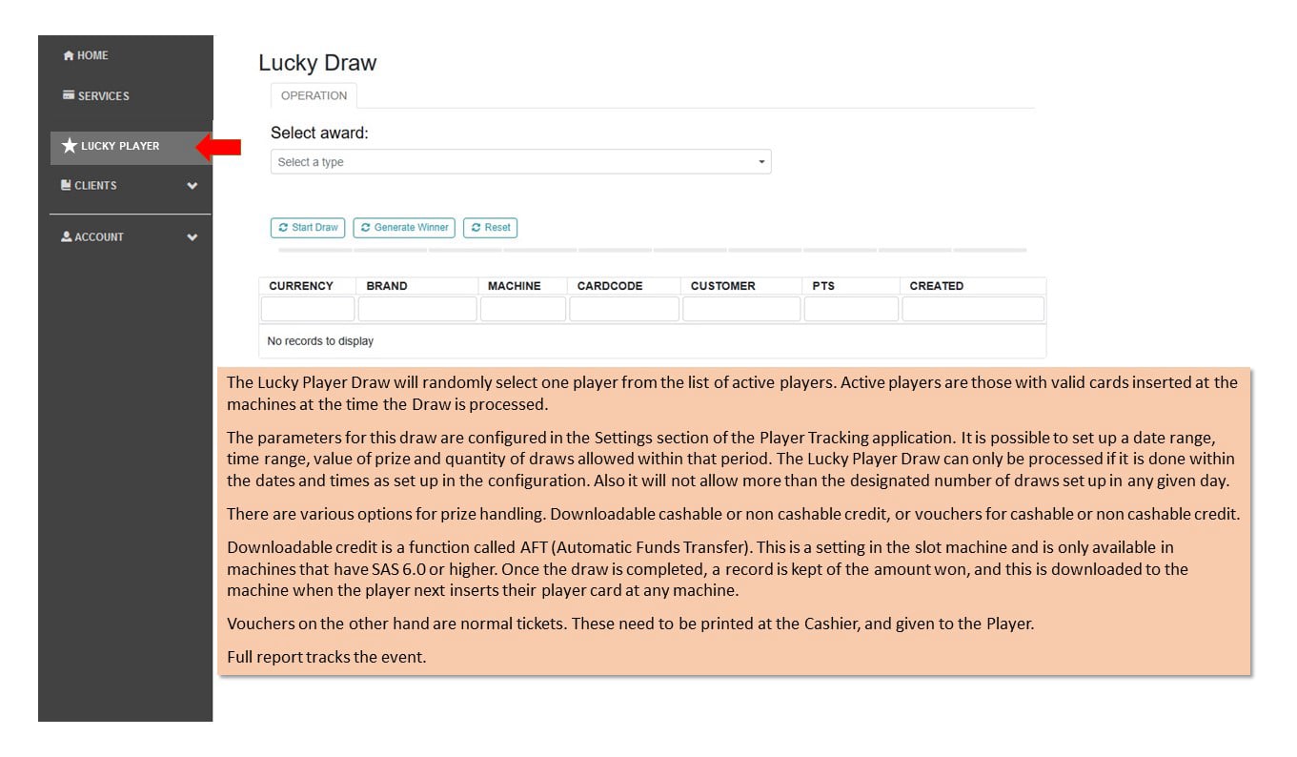This screenshot has width=1297, height=757.
Task: Click the CARDCODE filter input field
Action: [624, 309]
